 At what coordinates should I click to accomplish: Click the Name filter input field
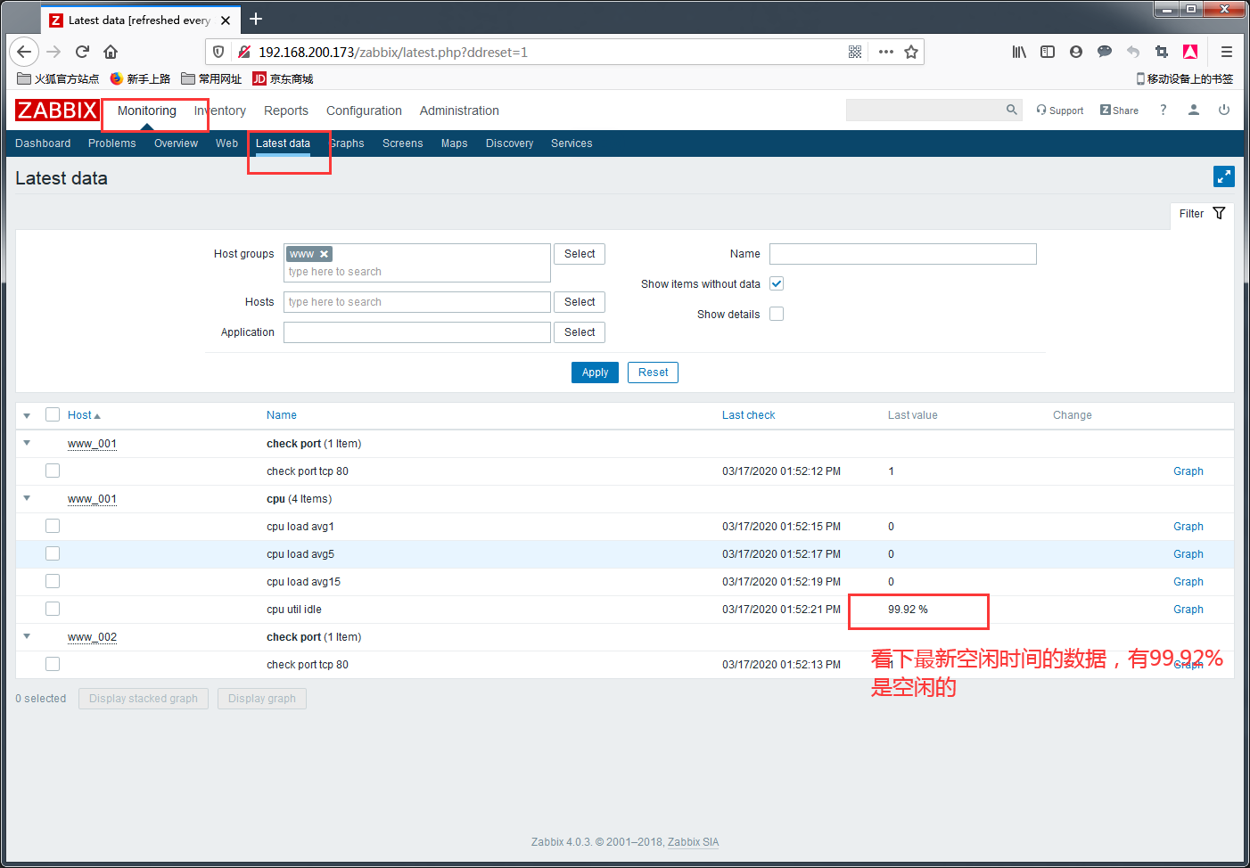(x=903, y=254)
